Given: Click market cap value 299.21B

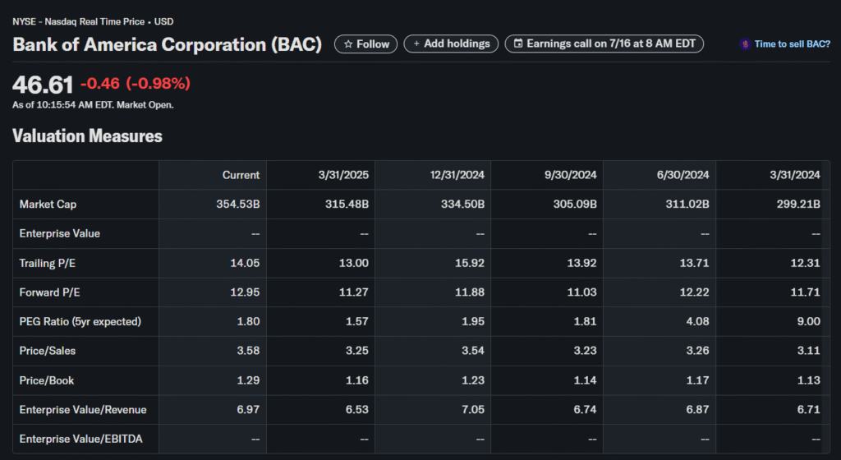Looking at the screenshot, I should 798,205.
